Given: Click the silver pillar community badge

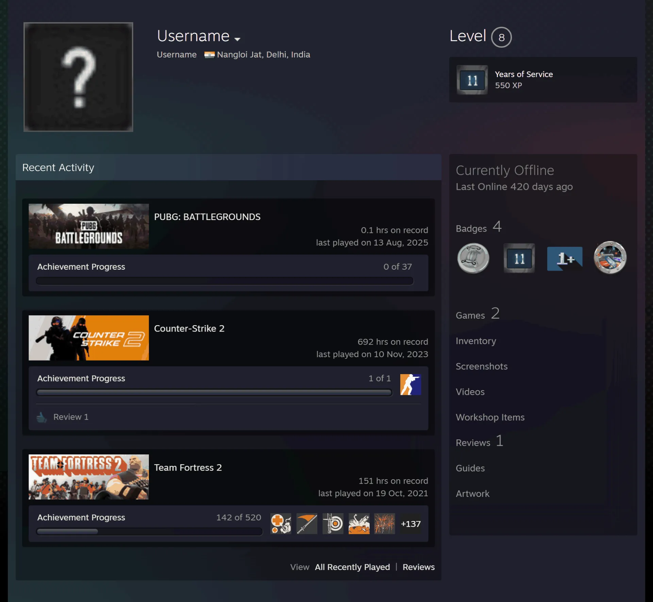Looking at the screenshot, I should (x=473, y=258).
